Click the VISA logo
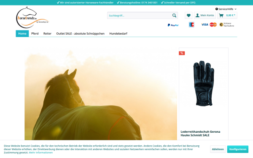Screen dimensions: 253x158 click(205, 24)
